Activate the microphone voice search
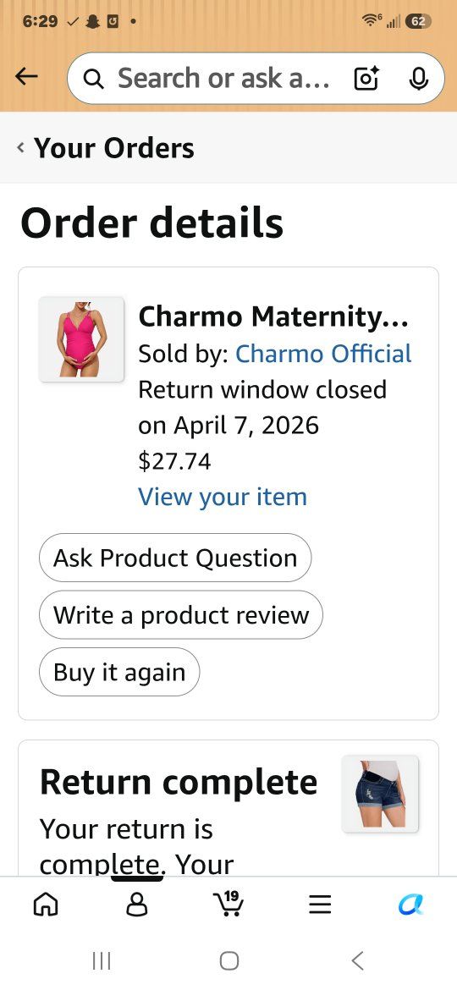This screenshot has width=457, height=990. (418, 79)
